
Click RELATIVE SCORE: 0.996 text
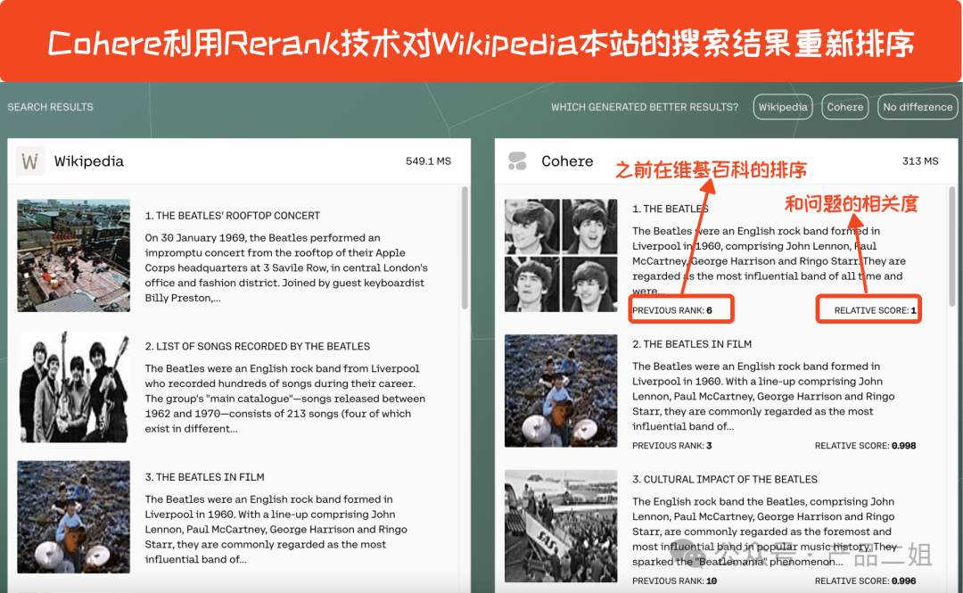(x=865, y=581)
